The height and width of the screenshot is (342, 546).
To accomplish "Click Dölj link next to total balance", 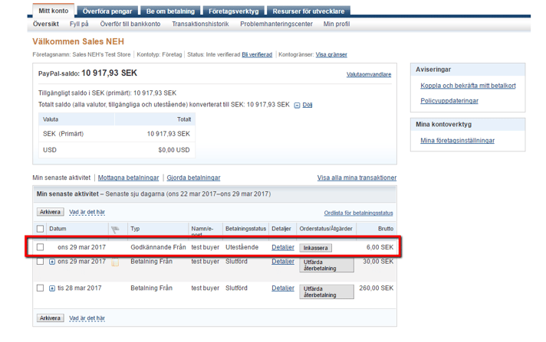I will point(307,105).
